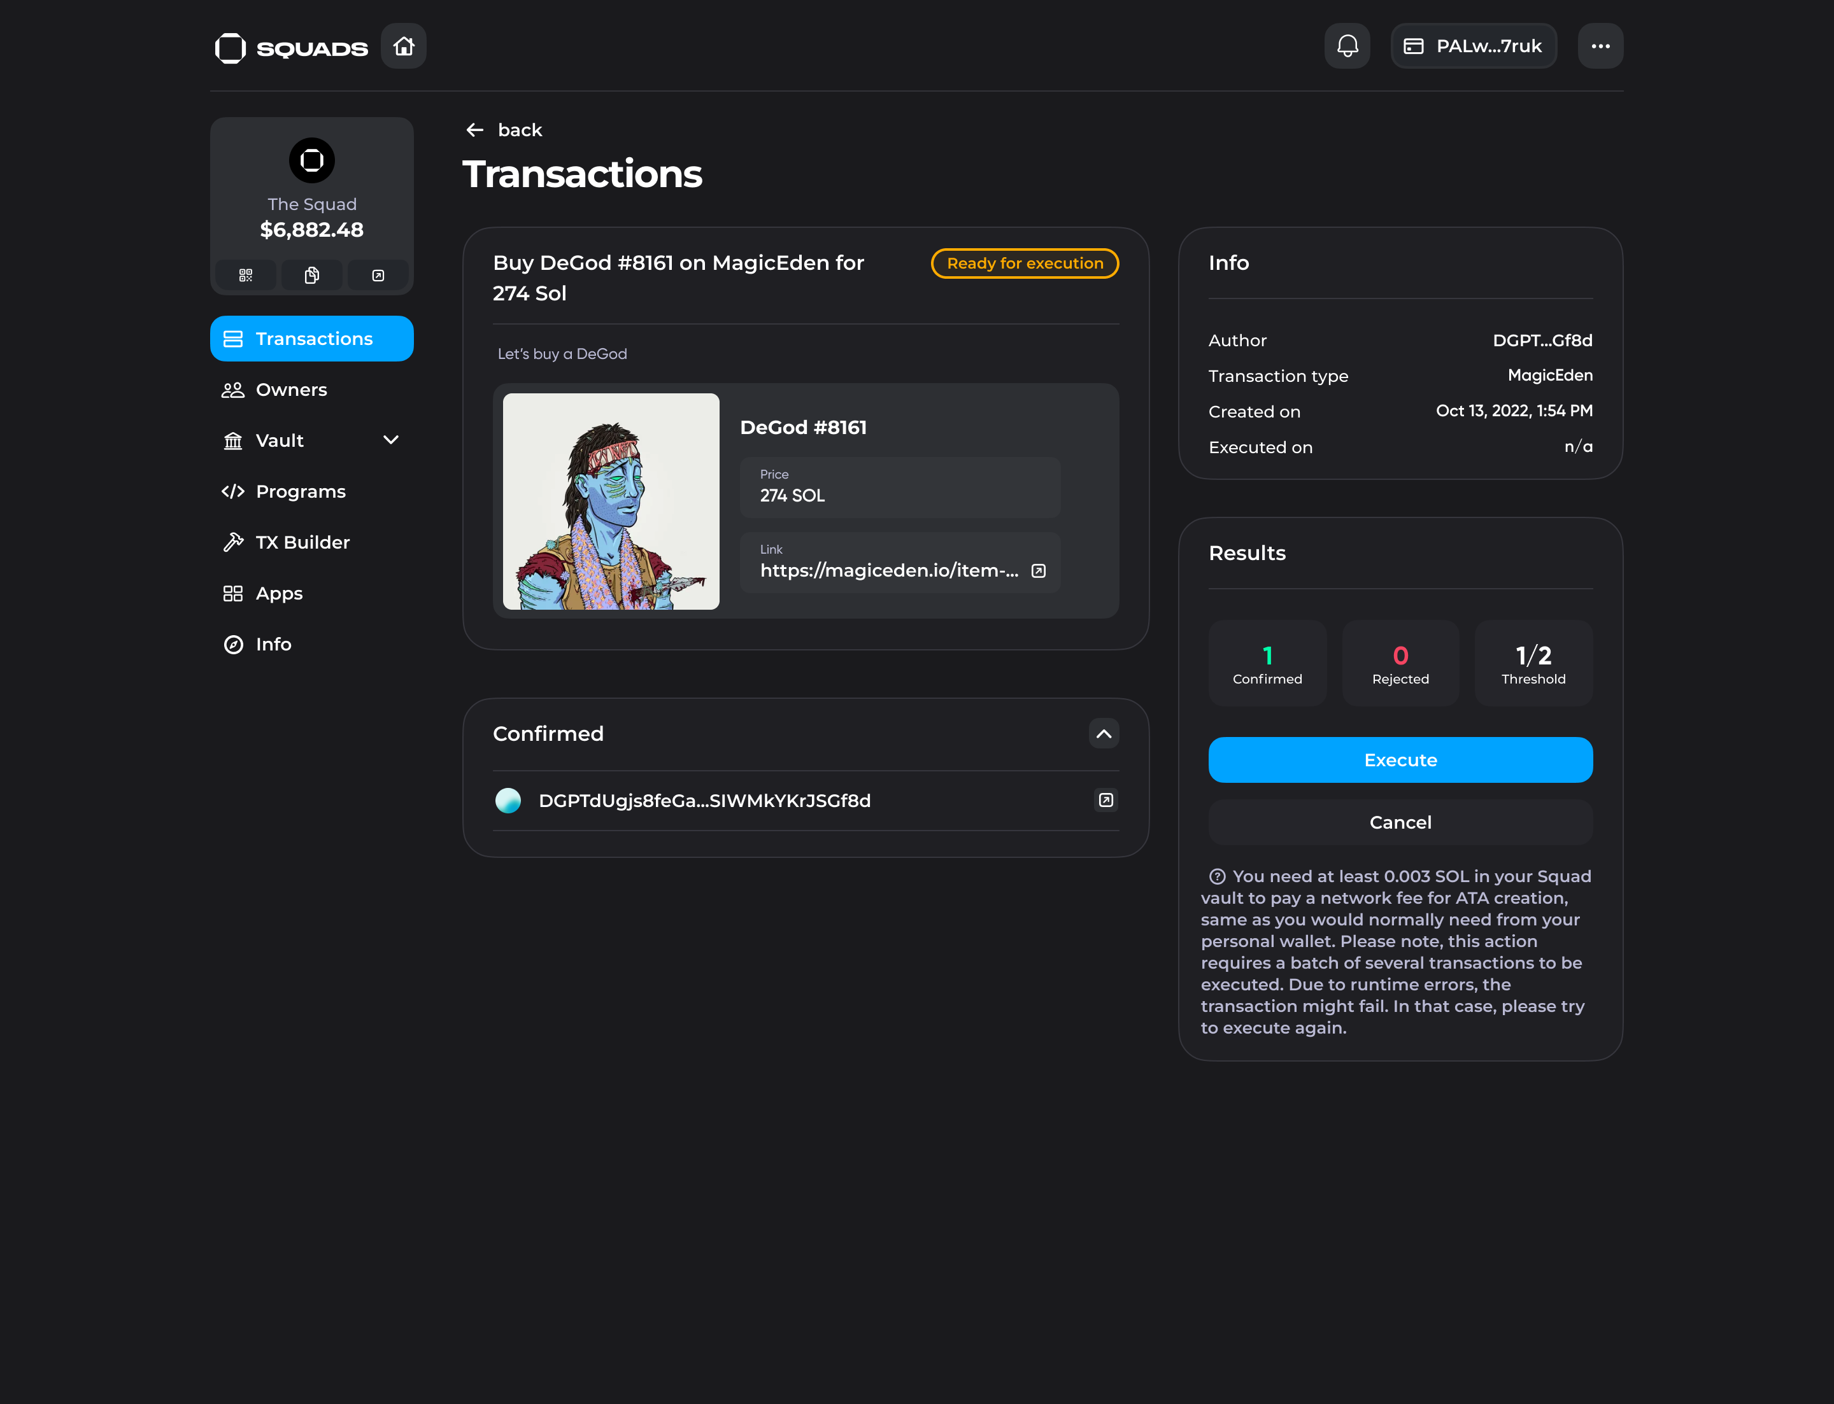1834x1404 pixels.
Task: Click external link icon beside MagicEden link
Action: coord(1038,571)
